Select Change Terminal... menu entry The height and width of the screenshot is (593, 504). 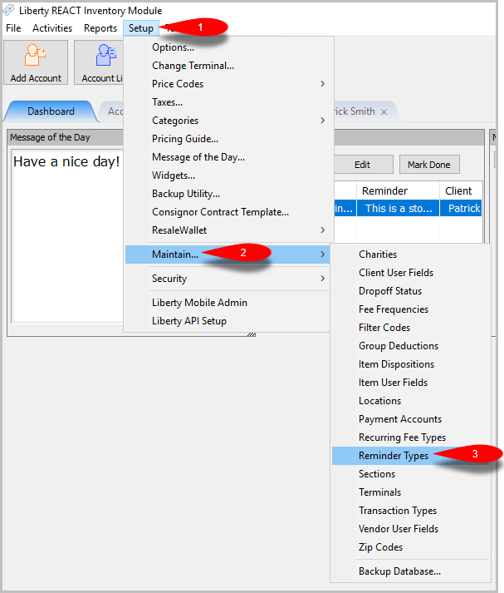[x=193, y=66]
